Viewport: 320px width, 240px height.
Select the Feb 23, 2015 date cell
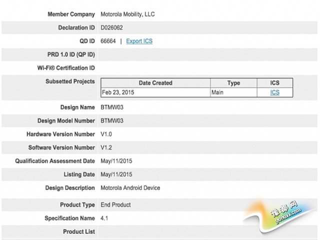(x=118, y=92)
